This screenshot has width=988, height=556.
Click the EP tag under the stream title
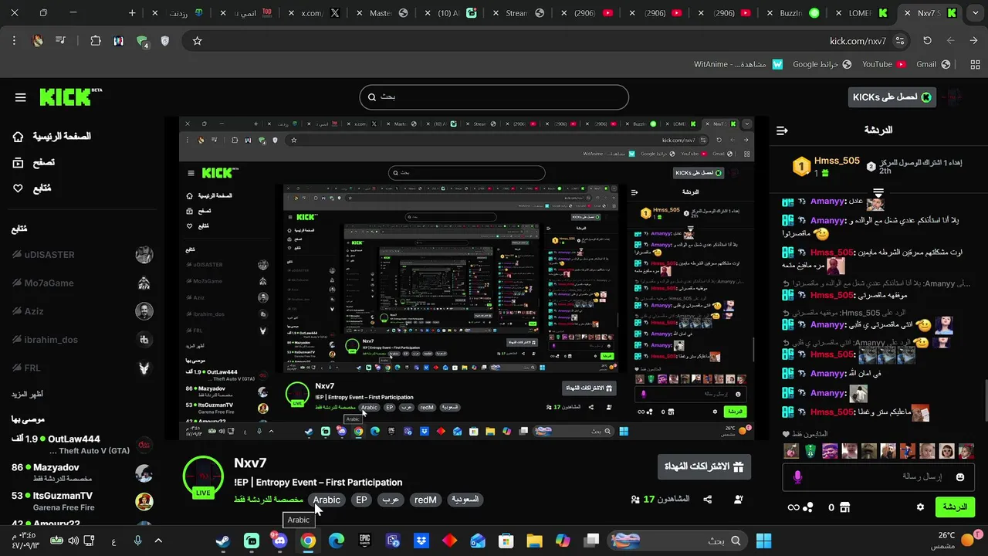click(x=361, y=500)
